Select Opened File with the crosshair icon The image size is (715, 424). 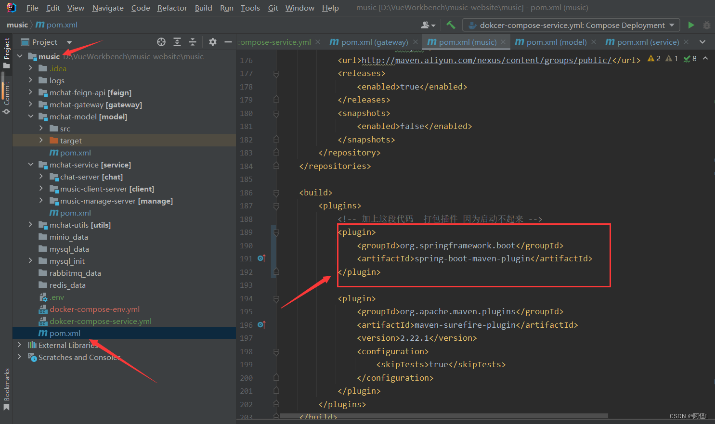(161, 42)
